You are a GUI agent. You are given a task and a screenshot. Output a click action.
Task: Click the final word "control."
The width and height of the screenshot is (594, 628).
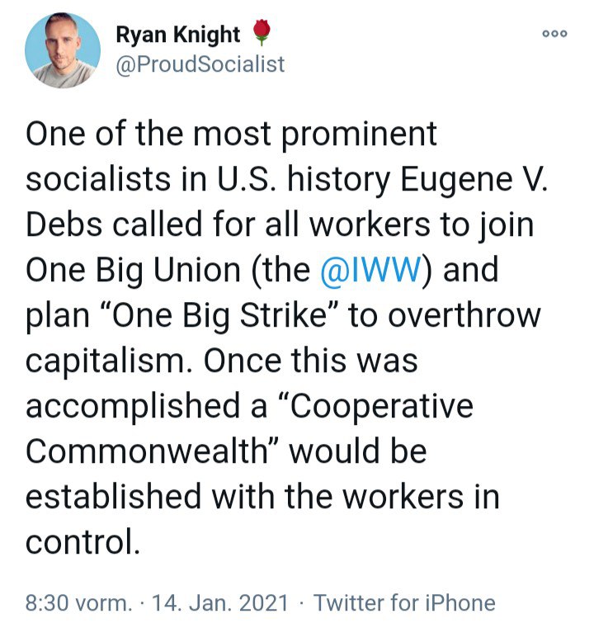(79, 543)
